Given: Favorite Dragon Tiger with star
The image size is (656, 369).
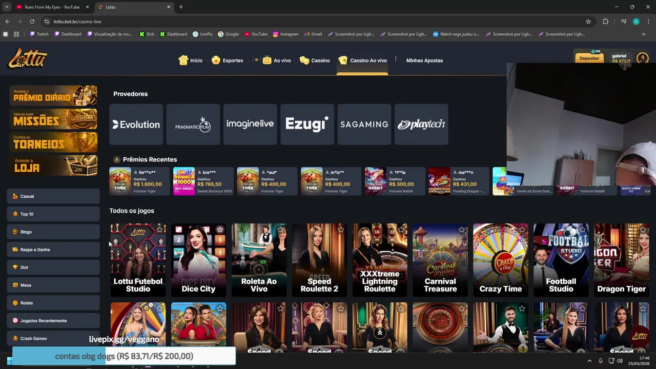Looking at the screenshot, I should click(643, 230).
